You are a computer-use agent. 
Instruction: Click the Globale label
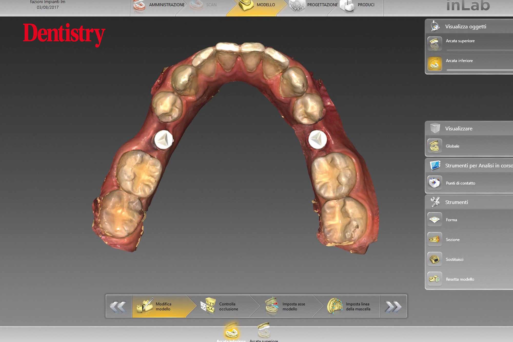(x=452, y=146)
